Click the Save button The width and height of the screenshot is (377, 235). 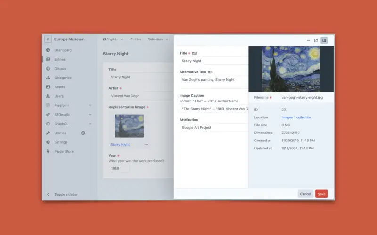(321, 194)
